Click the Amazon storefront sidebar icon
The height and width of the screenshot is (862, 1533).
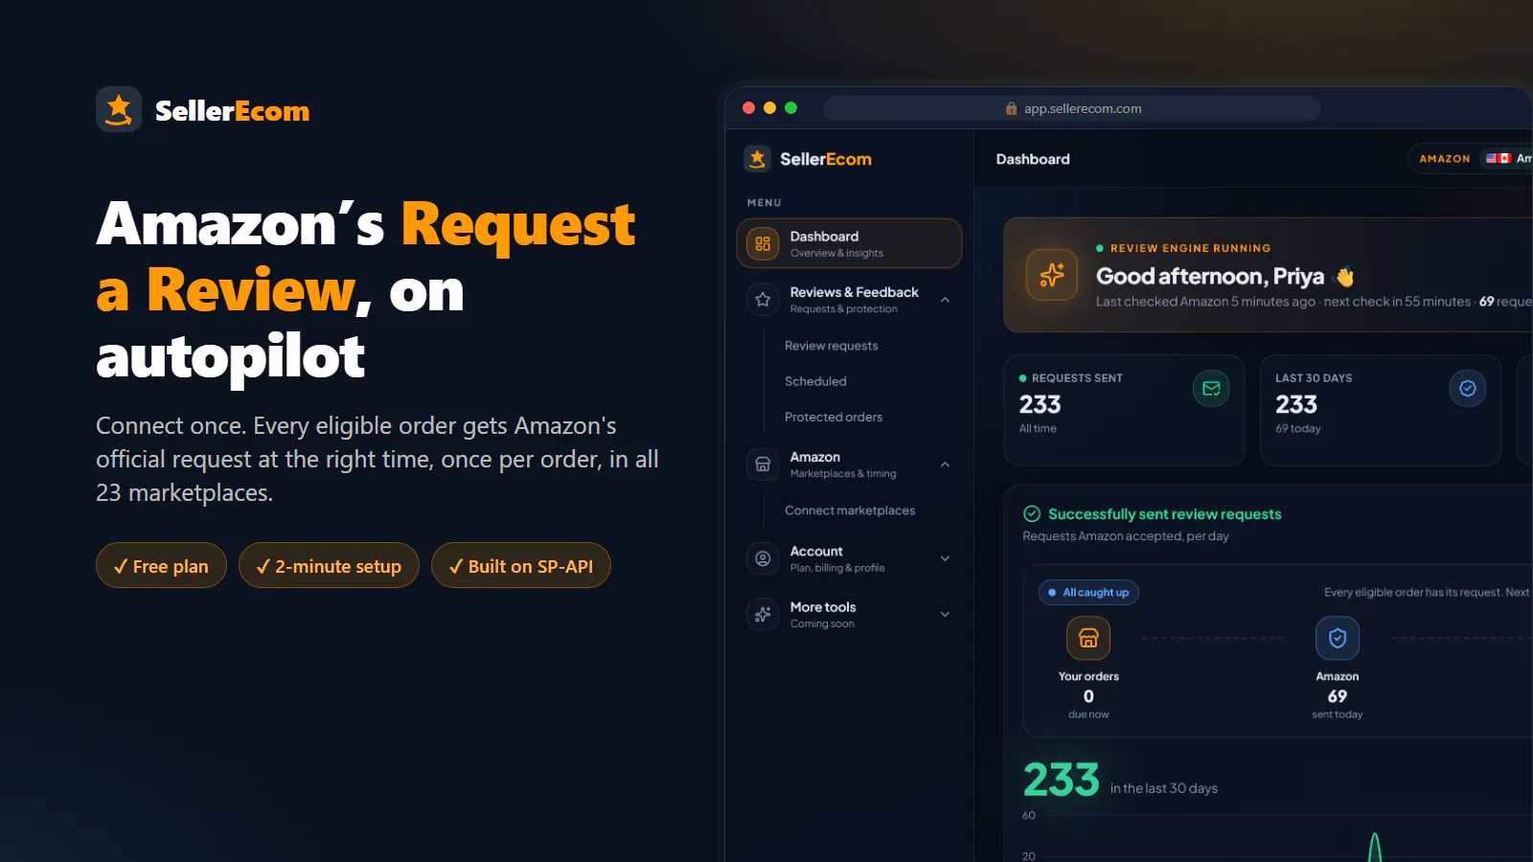[x=763, y=465]
